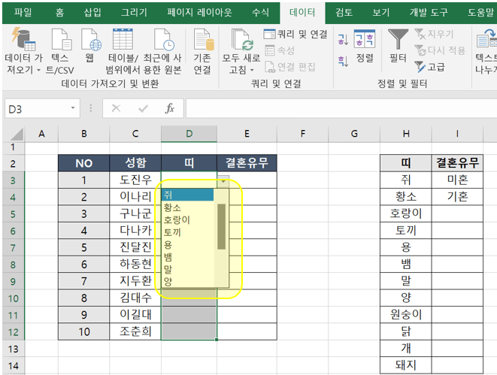This screenshot has height=375, width=497.
Task: Click the formula bar enter checkmark
Action: click(x=144, y=109)
